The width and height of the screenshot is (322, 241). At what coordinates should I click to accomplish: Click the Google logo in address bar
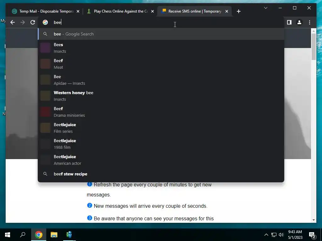point(45,22)
